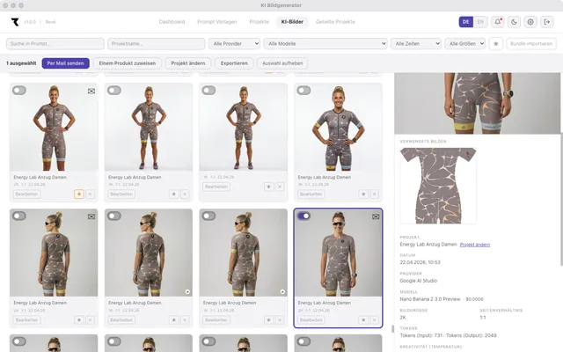
Task: Open Prompt Vorlagen tab
Action: click(x=217, y=22)
